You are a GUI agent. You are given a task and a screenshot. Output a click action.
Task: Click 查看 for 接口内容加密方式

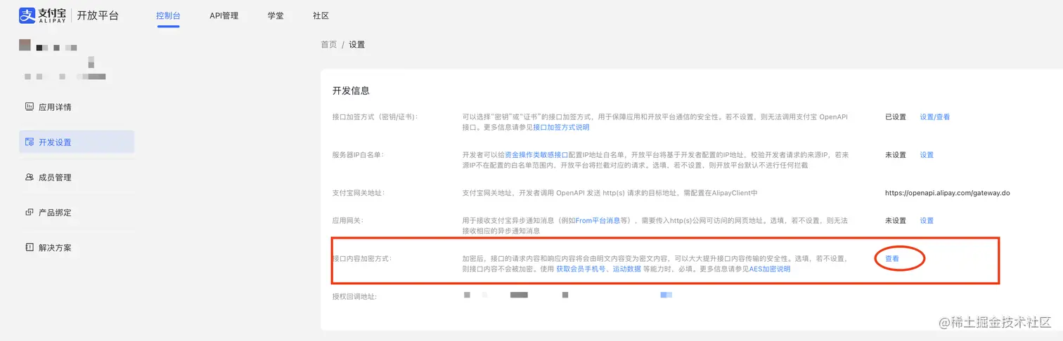click(x=891, y=259)
